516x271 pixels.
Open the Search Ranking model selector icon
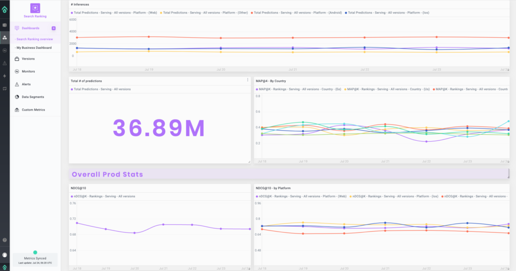pyautogui.click(x=35, y=8)
